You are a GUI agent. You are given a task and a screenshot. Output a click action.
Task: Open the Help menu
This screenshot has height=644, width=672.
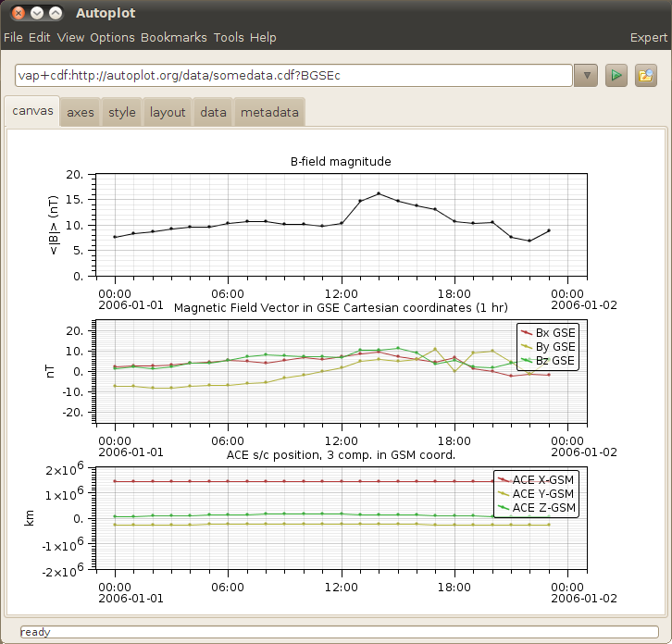pos(263,38)
